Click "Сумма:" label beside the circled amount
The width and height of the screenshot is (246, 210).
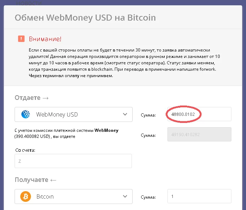(148, 115)
